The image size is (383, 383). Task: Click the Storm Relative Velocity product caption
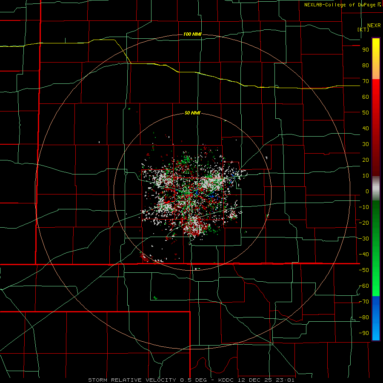(x=191, y=380)
